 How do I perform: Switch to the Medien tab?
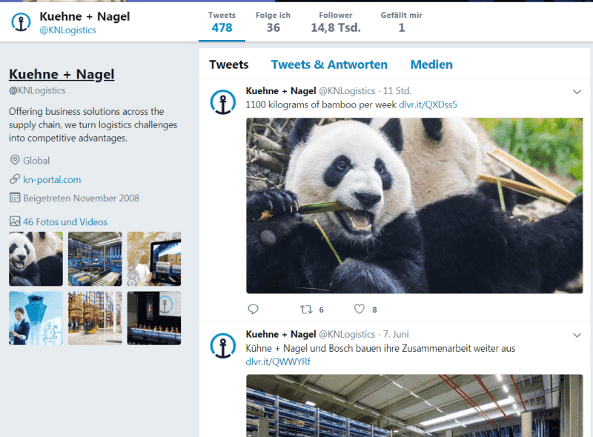tap(431, 64)
